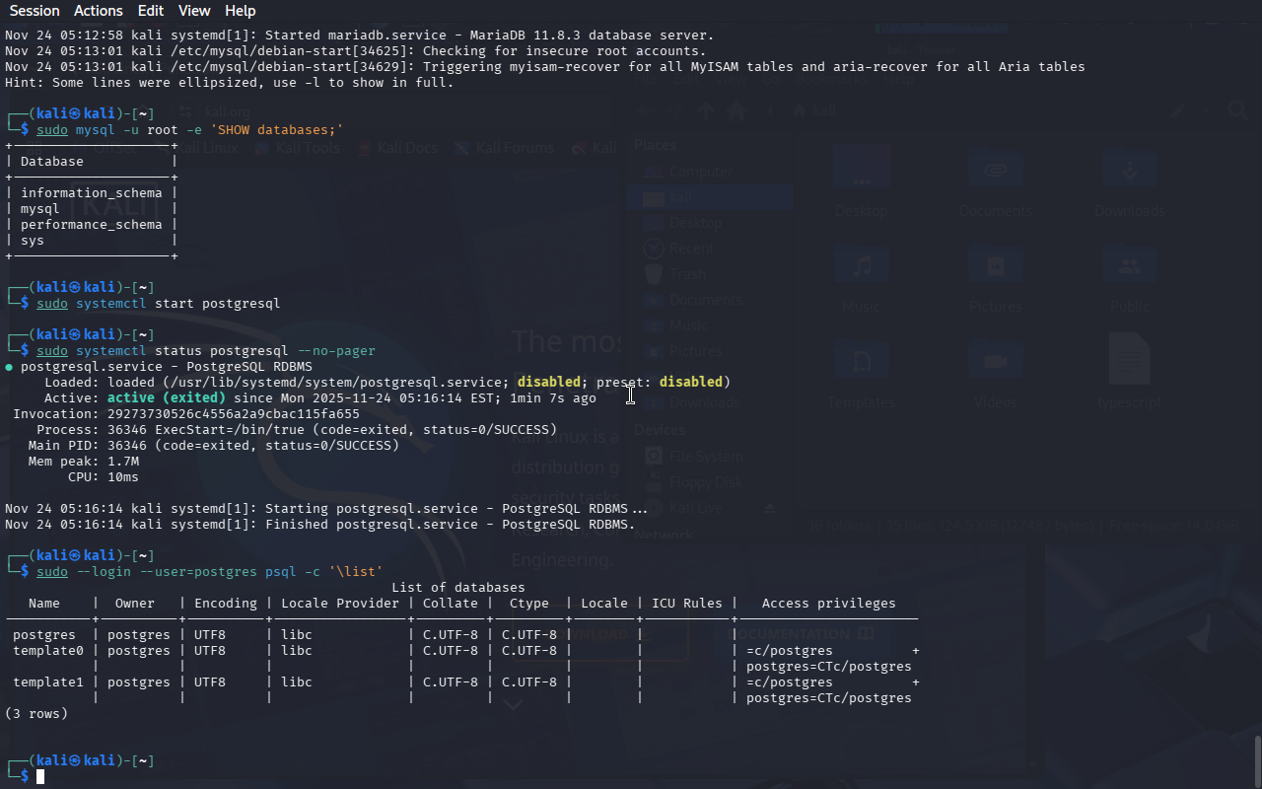Open the Session menu
Image resolution: width=1262 pixels, height=789 pixels.
coord(35,11)
